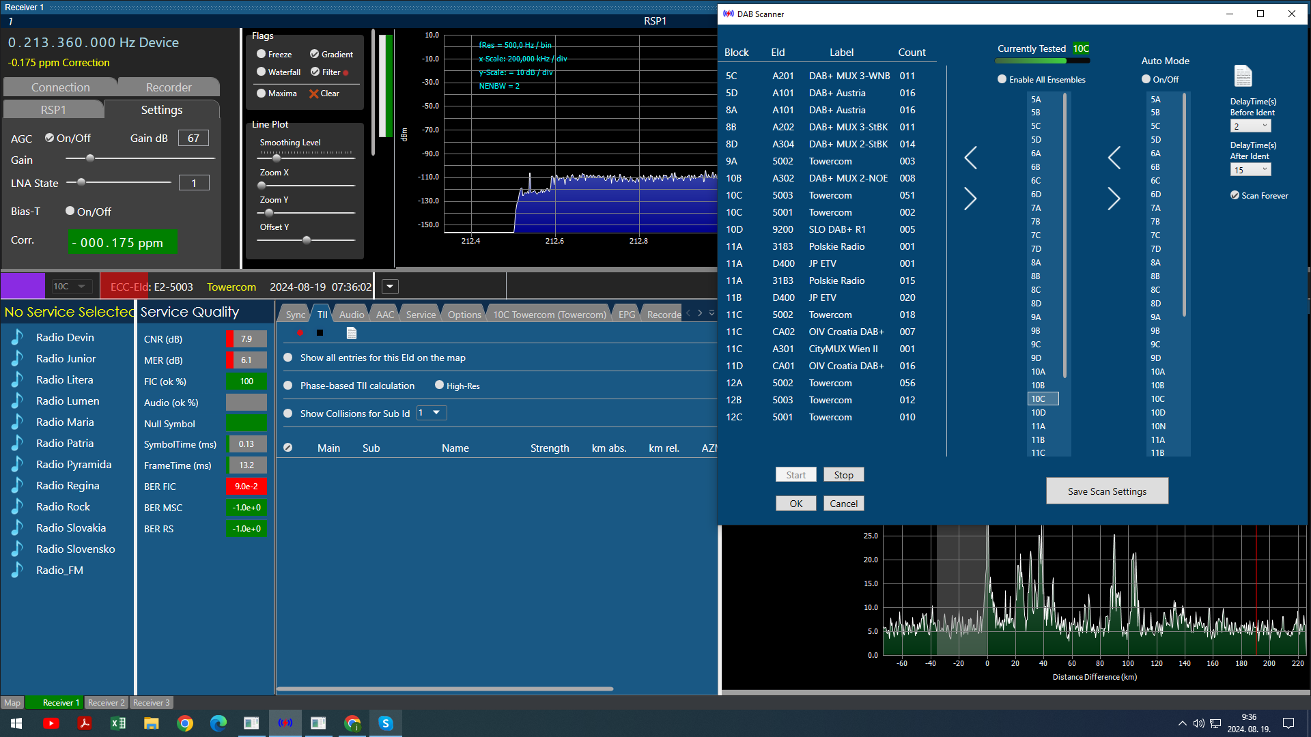Open dropdown next to the date-time display

389,287
